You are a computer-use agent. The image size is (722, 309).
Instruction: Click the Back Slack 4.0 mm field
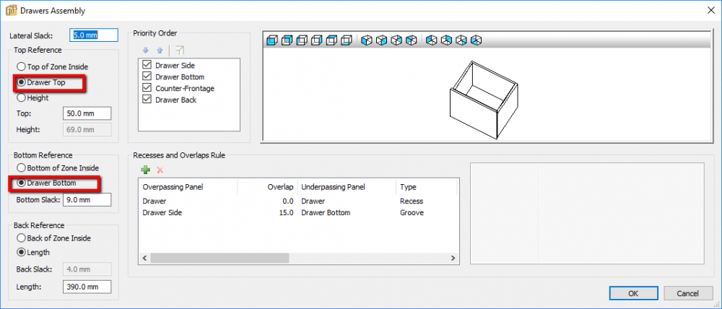click(x=87, y=269)
